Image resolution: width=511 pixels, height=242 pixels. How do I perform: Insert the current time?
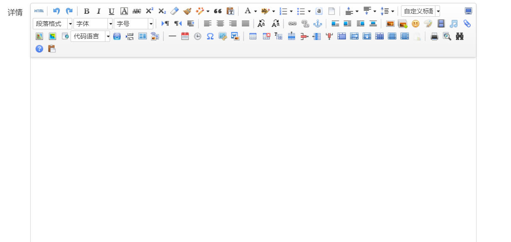coord(197,36)
